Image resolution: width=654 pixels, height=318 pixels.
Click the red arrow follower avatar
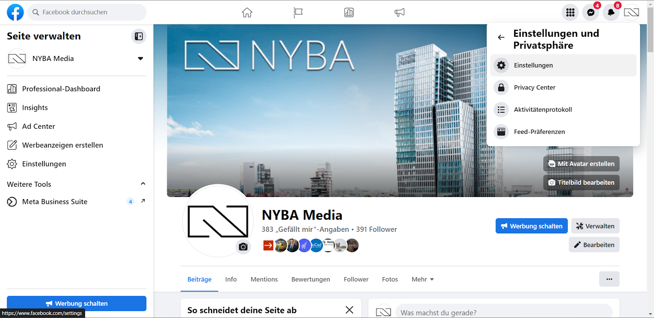point(268,245)
